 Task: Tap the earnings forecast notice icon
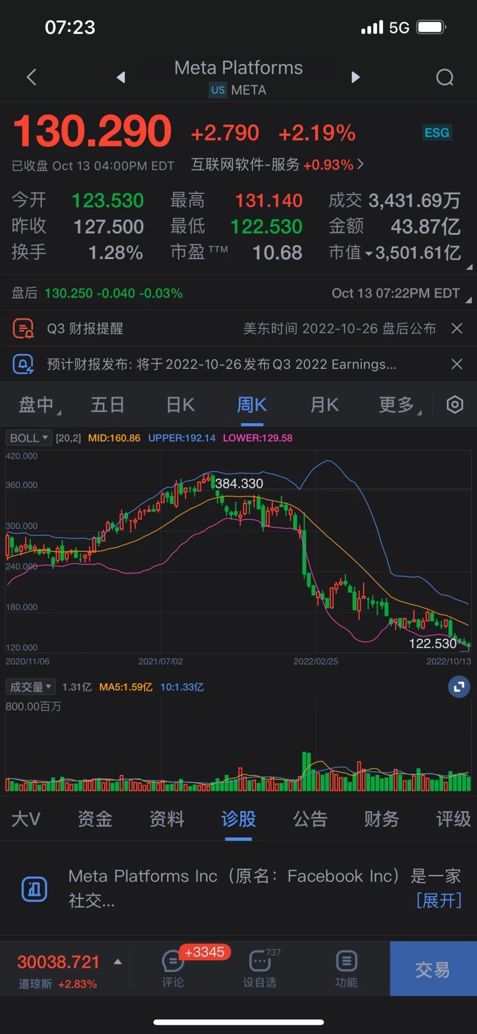click(23, 365)
